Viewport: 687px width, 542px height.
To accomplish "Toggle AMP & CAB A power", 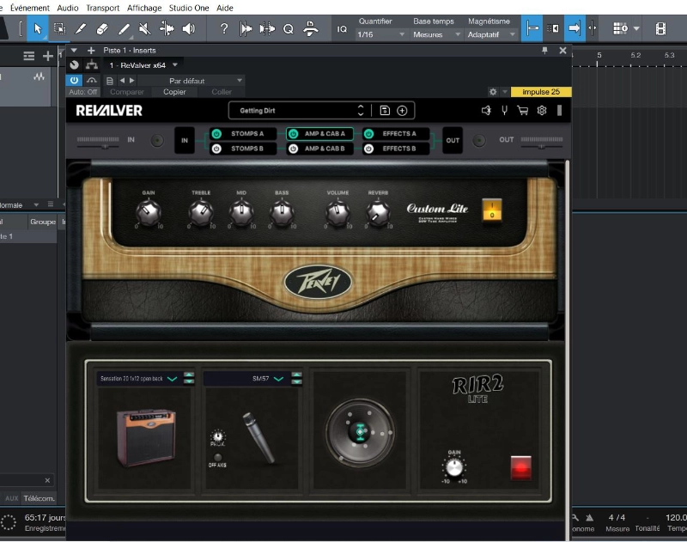I will [x=293, y=134].
